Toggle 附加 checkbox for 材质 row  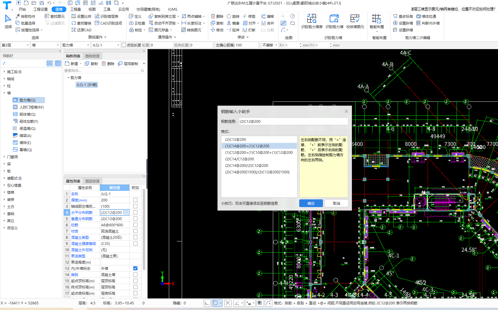point(135,231)
